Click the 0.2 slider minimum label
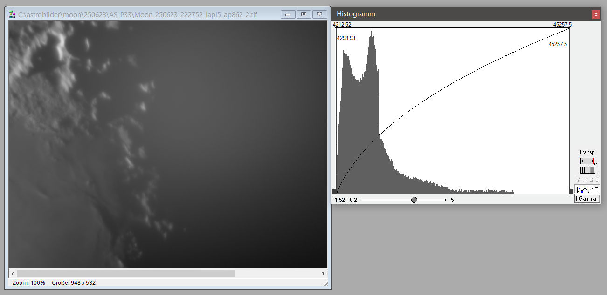607x295 pixels. coord(353,200)
